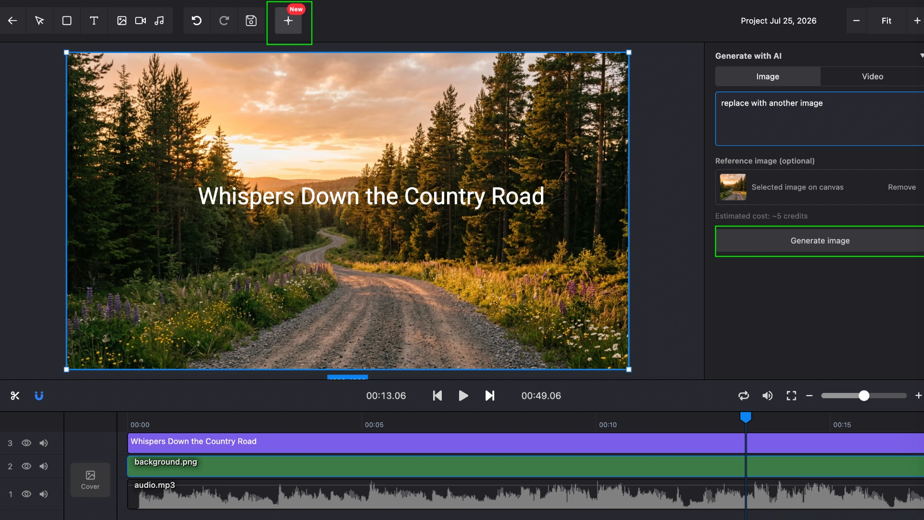Viewport: 924px width, 520px height.
Task: Save the project with the disk icon
Action: click(251, 21)
